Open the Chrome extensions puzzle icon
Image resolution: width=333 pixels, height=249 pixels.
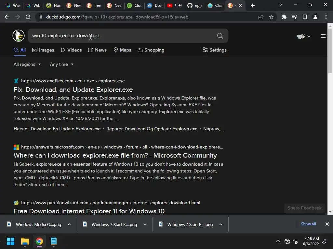click(284, 17)
